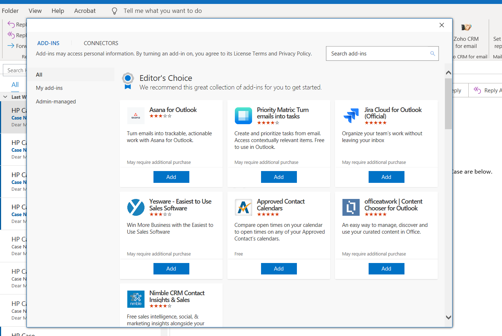Click the dialog vertical scrollbar thumb
Screen dimensions: 502x336
coord(448,104)
